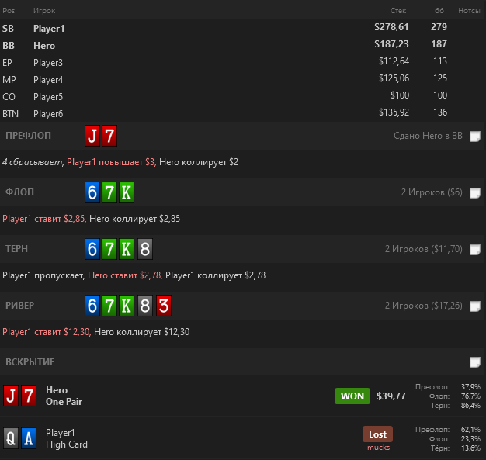Select Player1 in the players list
The width and height of the screenshot is (486, 460).
pos(49,29)
